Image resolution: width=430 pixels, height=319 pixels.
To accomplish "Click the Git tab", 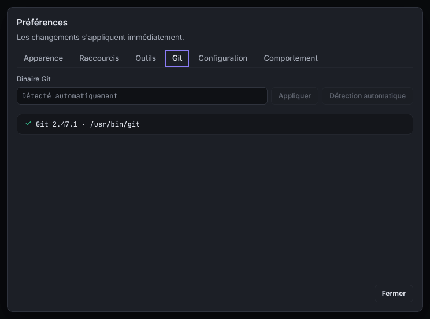I will click(177, 58).
